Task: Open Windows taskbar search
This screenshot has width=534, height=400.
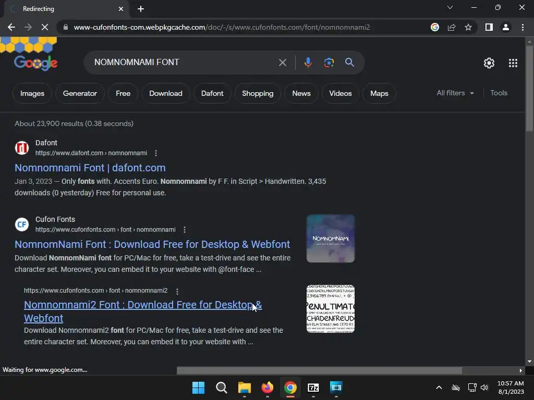Action: 221,387
